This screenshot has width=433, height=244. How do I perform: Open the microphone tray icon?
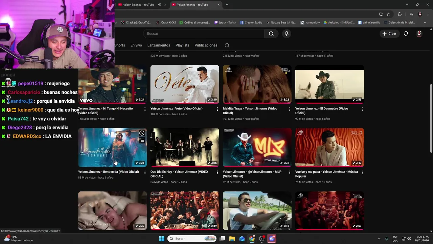386,239
